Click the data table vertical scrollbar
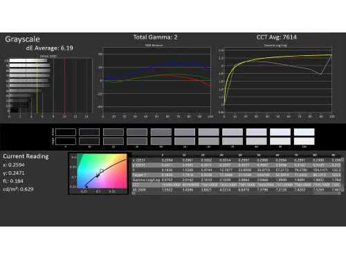The image size is (346, 259). tap(343, 175)
